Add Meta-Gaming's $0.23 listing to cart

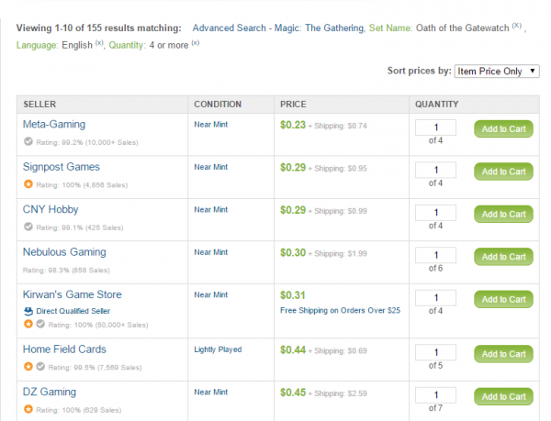tap(503, 129)
